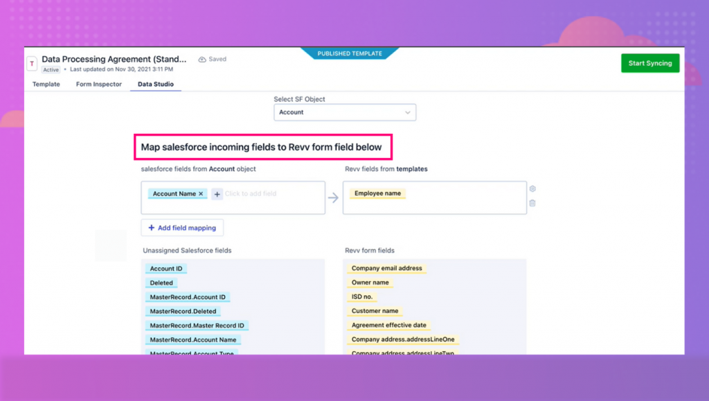Image resolution: width=709 pixels, height=401 pixels.
Task: Click the Published Template banner
Action: point(350,53)
